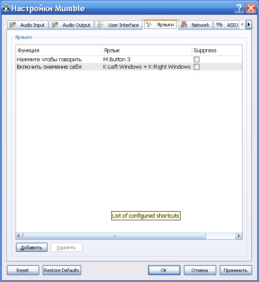Screen dimensions: 259x282
Task: Show next tabs with right arrow
Action: [249, 25]
